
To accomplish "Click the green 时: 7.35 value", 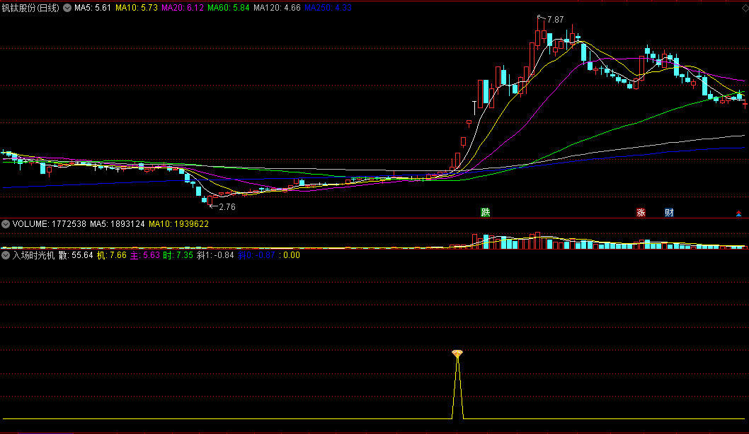I will click(178, 255).
